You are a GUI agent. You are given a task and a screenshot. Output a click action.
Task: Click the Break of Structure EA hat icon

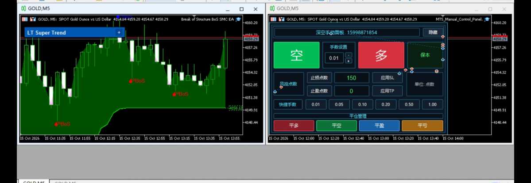point(238,19)
